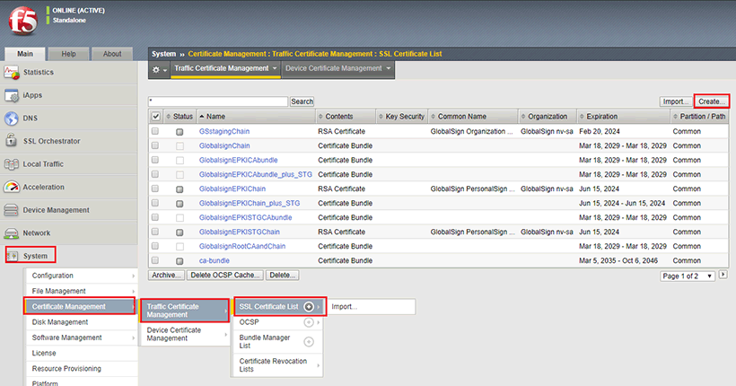The image size is (736, 386).
Task: Choose Import... from the SSL Certificate List flyout
Action: click(x=371, y=307)
